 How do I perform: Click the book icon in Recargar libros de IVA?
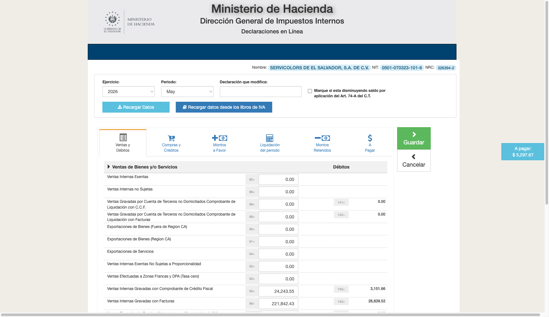[x=185, y=107]
